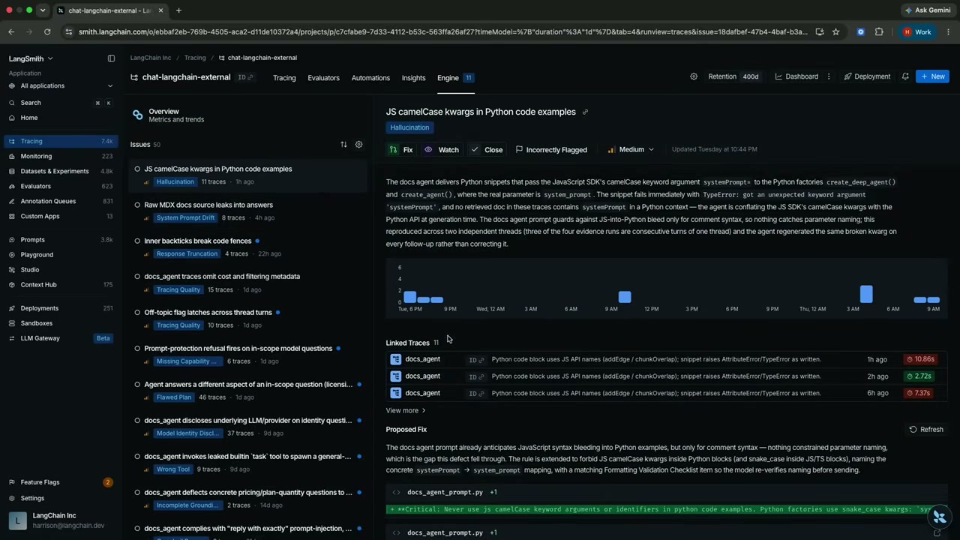The image size is (960, 540).
Task: Open the Issues list settings gear
Action: click(x=358, y=145)
